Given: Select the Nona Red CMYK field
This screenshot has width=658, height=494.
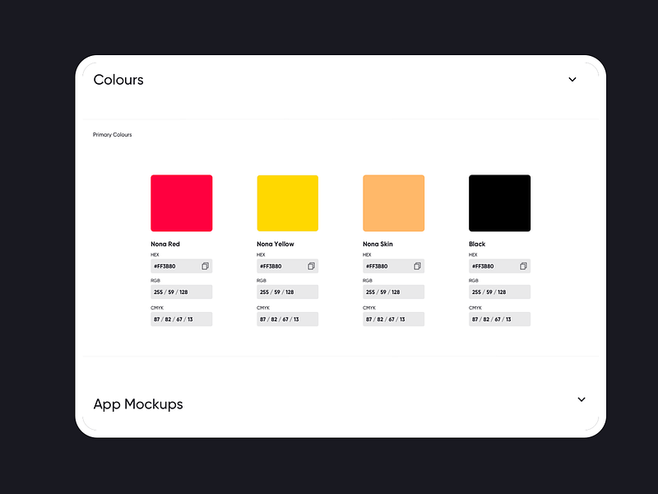Looking at the screenshot, I should coord(181,319).
